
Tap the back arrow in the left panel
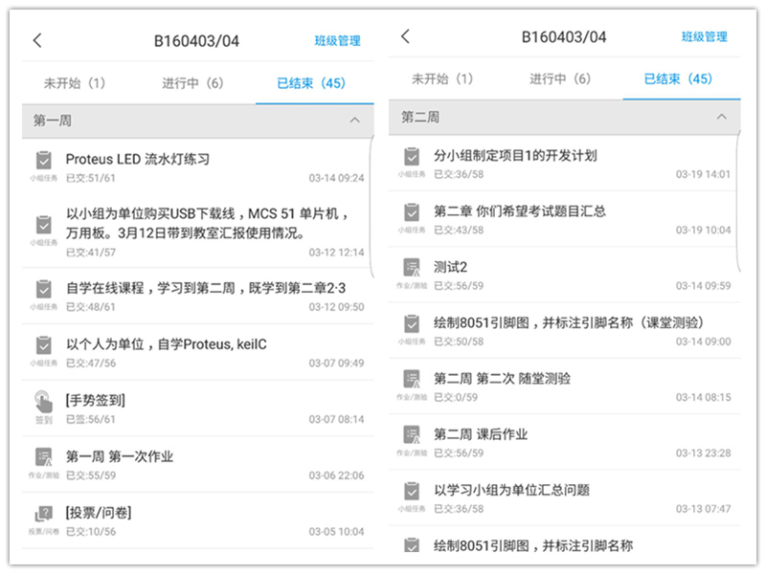[37, 40]
